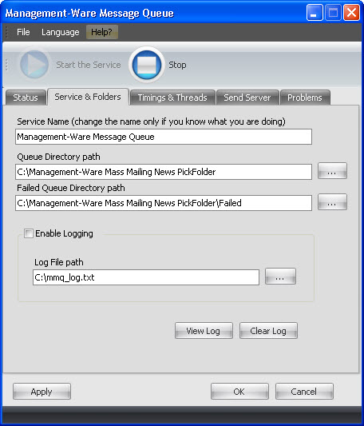This screenshot has width=364, height=426.
Task: Switch to the Timings & Threads tab
Action: (x=172, y=98)
